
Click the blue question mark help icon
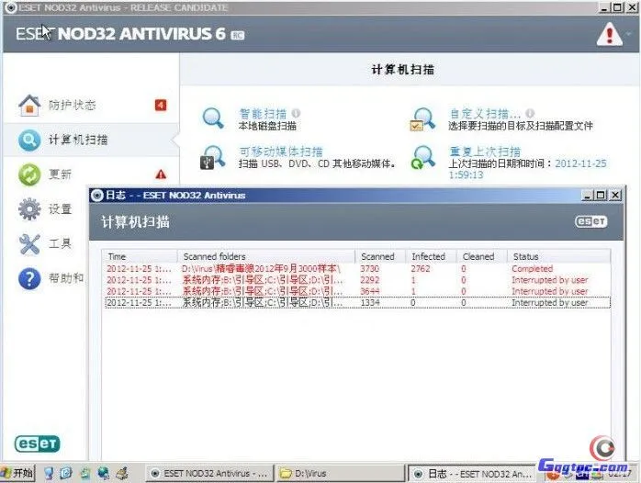coord(29,278)
